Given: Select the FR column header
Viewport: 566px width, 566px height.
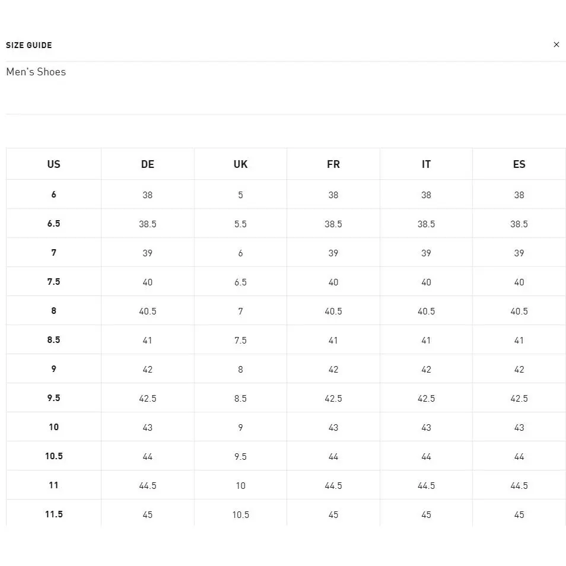Looking at the screenshot, I should coord(333,164).
